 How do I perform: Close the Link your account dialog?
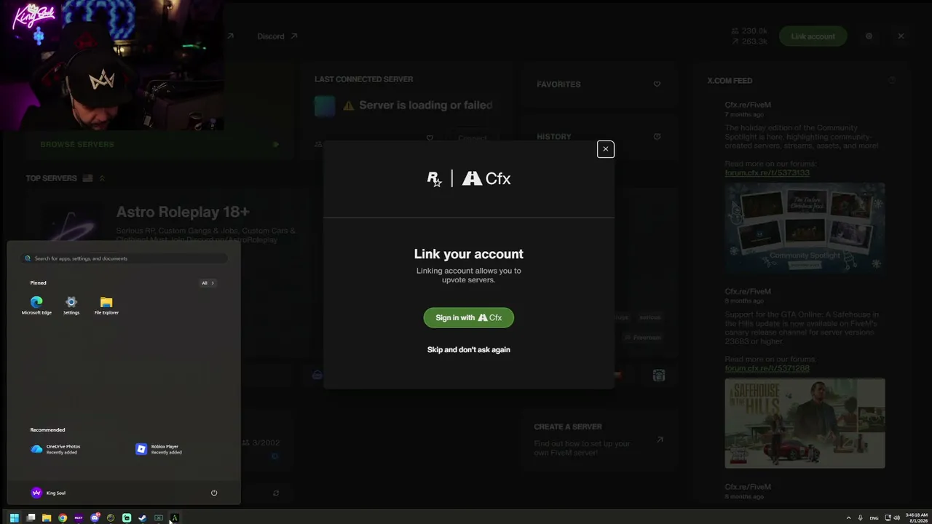pyautogui.click(x=605, y=149)
